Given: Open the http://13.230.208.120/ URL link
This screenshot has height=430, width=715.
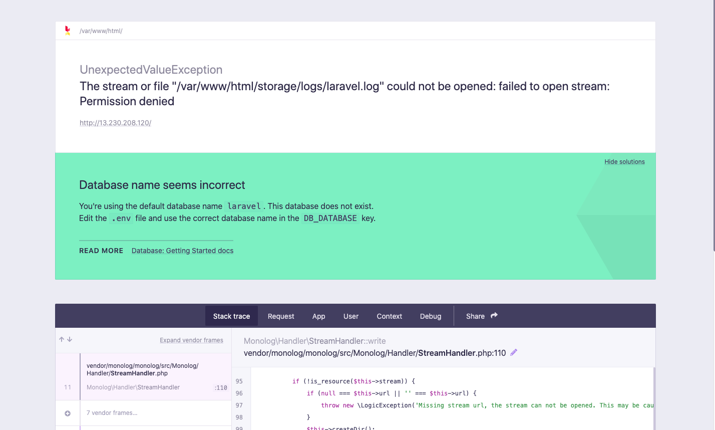Looking at the screenshot, I should 115,123.
